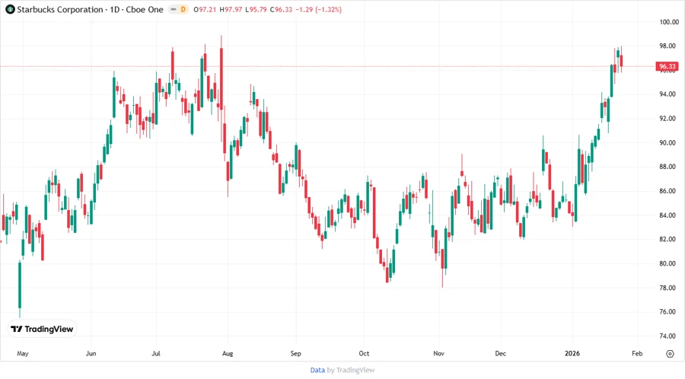Open the Data link below chart

(317, 370)
